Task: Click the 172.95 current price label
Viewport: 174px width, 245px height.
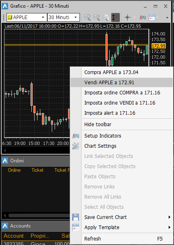Action: pyautogui.click(x=159, y=46)
